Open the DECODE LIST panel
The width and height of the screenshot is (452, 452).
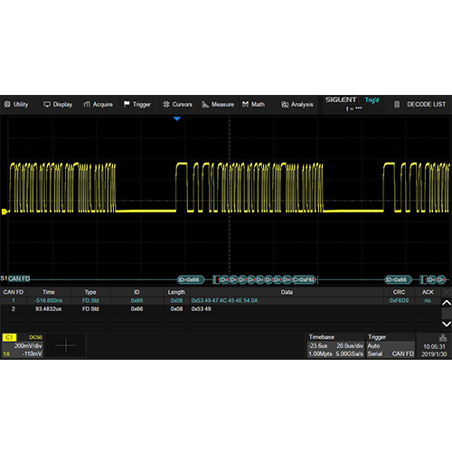419,104
